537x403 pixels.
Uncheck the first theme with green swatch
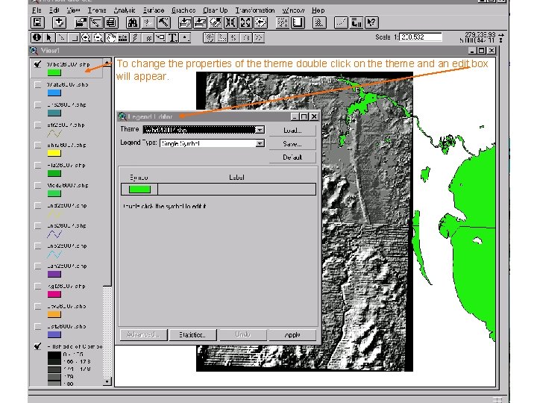click(37, 64)
